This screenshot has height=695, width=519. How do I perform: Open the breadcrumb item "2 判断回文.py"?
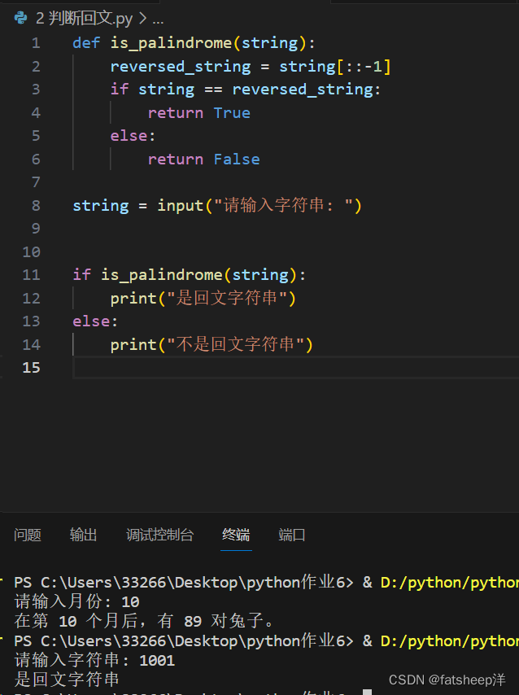pos(84,19)
